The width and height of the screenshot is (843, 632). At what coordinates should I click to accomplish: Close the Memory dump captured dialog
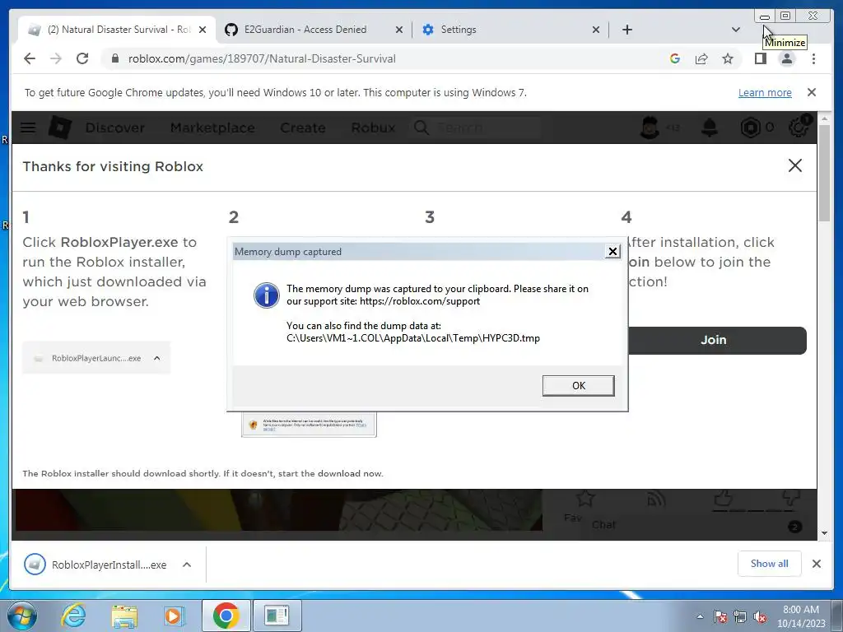[x=612, y=252]
